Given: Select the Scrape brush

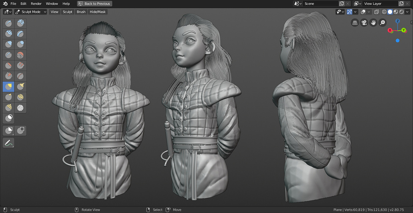Looking at the screenshot, I should click(8, 76).
